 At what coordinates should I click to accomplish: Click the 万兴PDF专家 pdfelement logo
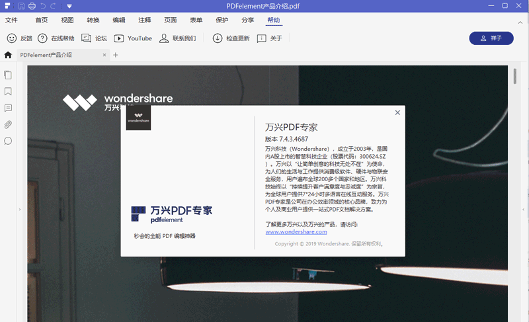tap(172, 214)
